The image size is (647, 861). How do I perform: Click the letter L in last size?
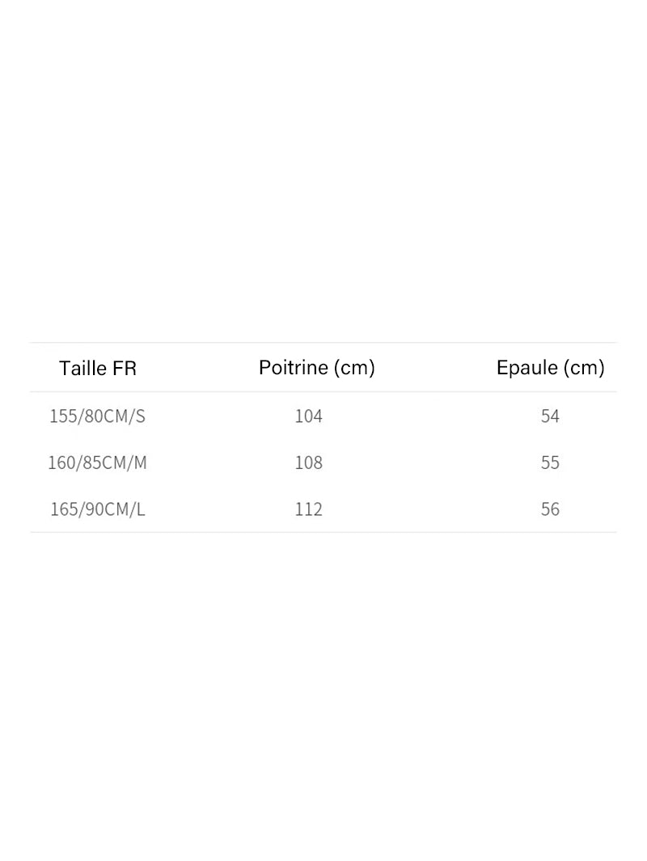tap(141, 509)
